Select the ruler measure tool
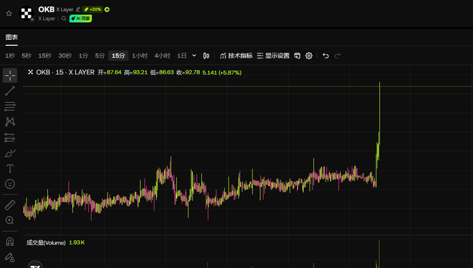 pyautogui.click(x=10, y=205)
